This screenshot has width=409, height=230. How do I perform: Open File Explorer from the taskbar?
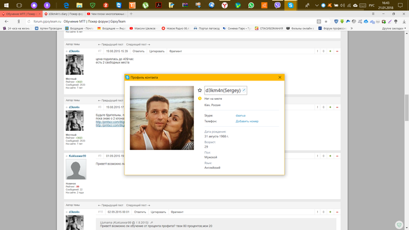79,5
